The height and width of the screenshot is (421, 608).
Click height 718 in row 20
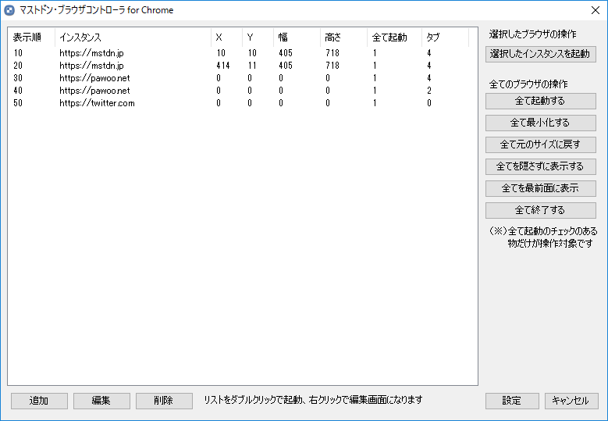pyautogui.click(x=332, y=66)
